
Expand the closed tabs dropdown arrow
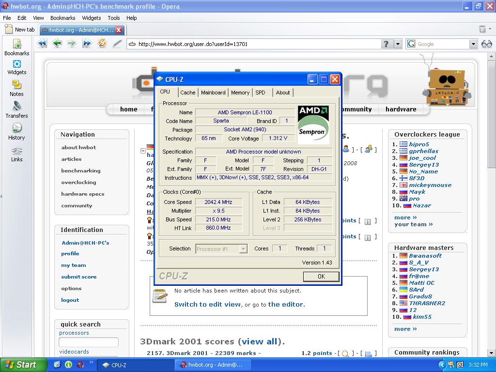tap(490, 29)
